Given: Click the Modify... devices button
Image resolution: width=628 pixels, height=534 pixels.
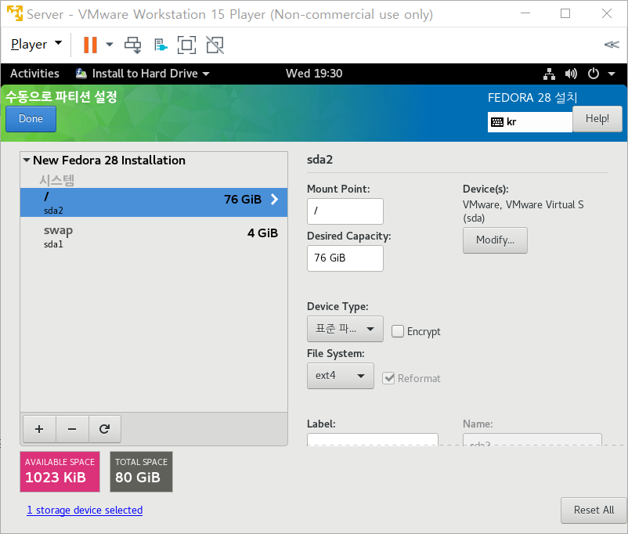Looking at the screenshot, I should click(x=495, y=240).
